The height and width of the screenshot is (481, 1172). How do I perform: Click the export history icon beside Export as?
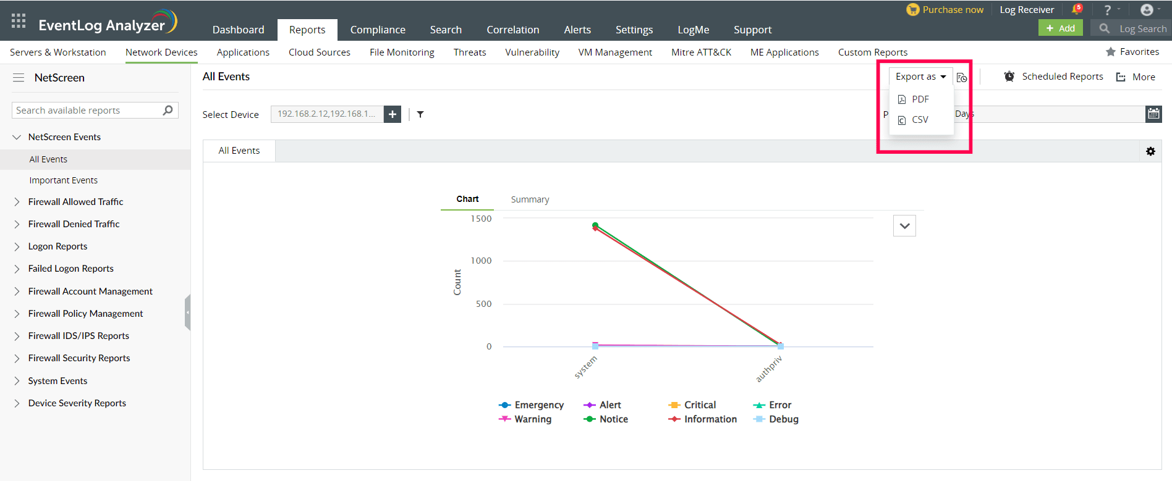click(x=962, y=77)
